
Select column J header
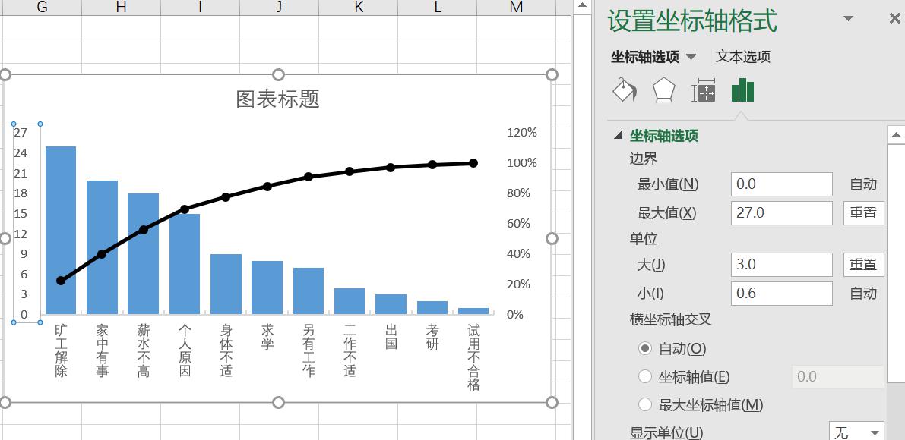pos(280,7)
